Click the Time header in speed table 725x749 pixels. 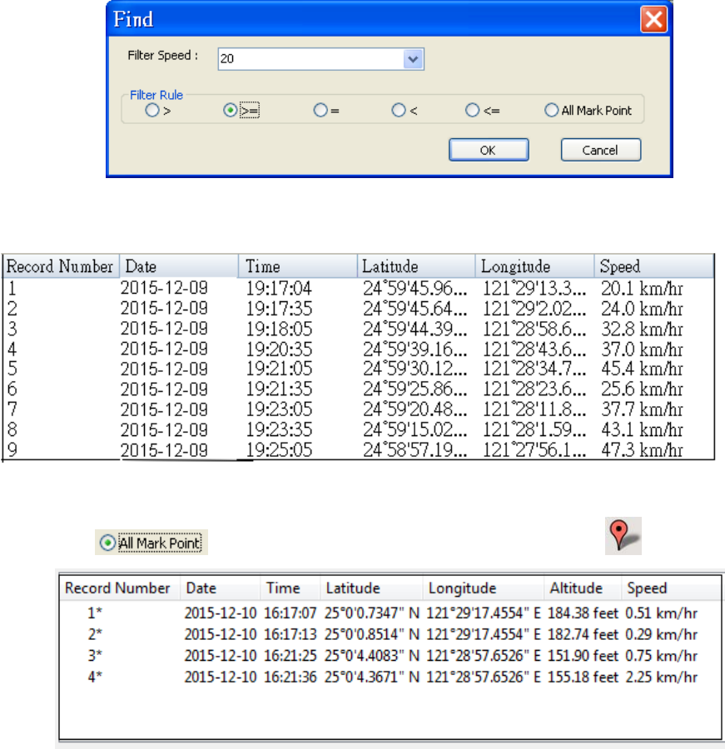pos(298,266)
